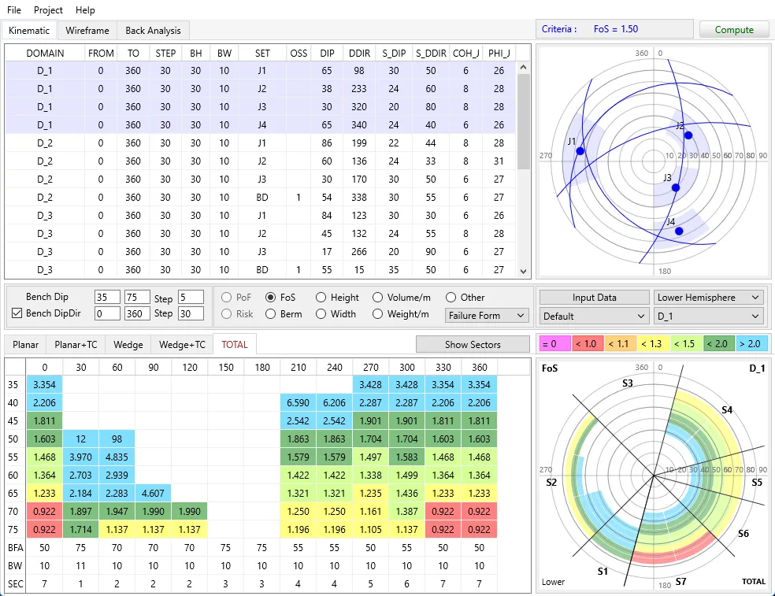Click the red '< 1.0' legend swatch
This screenshot has height=596, width=775.
coord(588,344)
